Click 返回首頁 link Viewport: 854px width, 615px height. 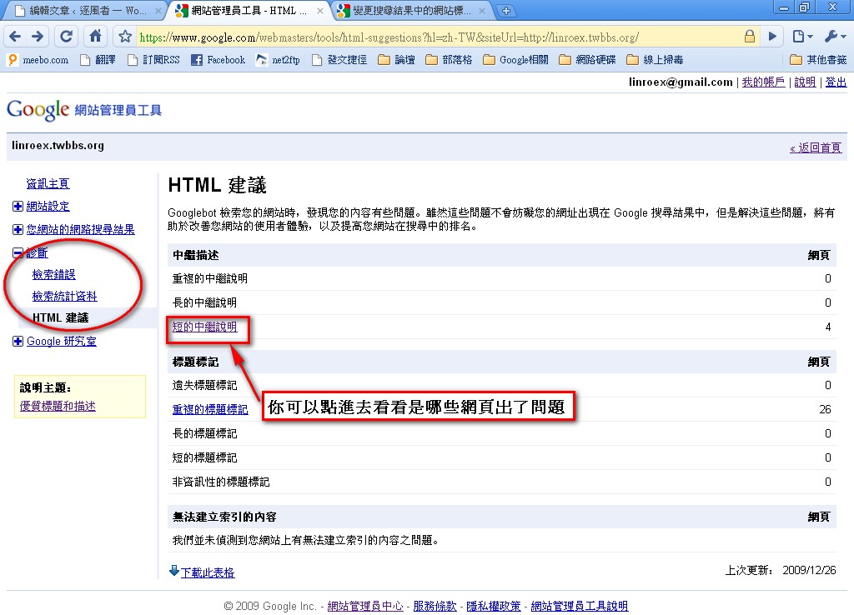coord(816,147)
